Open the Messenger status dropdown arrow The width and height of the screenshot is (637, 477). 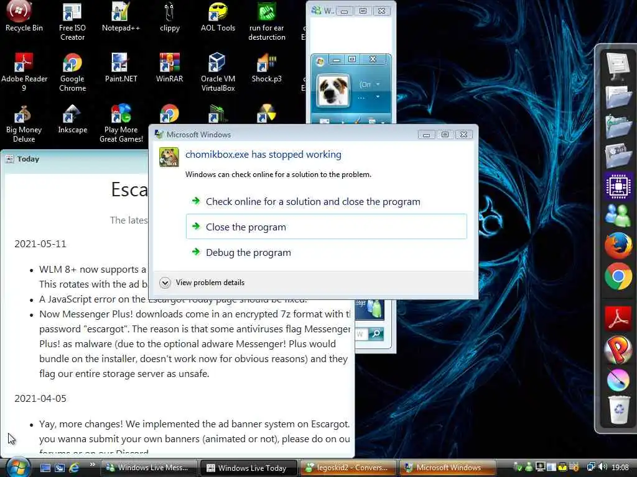(x=378, y=84)
